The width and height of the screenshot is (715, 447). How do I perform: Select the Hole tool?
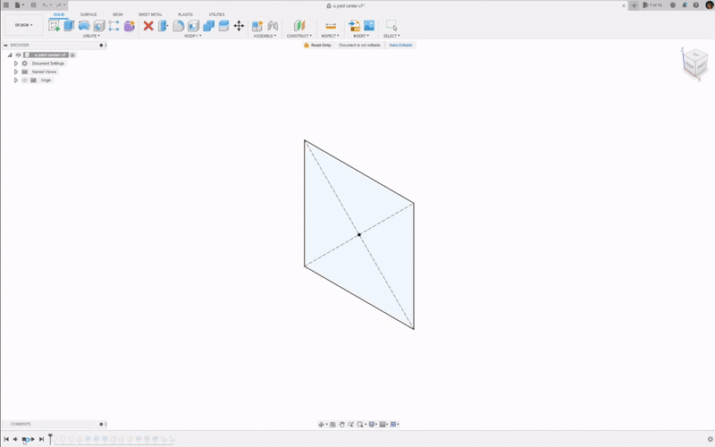click(x=99, y=26)
